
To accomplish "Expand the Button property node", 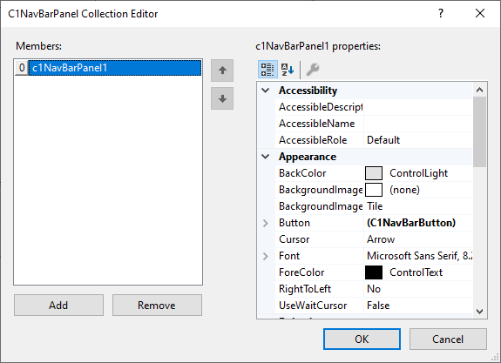I will (266, 223).
